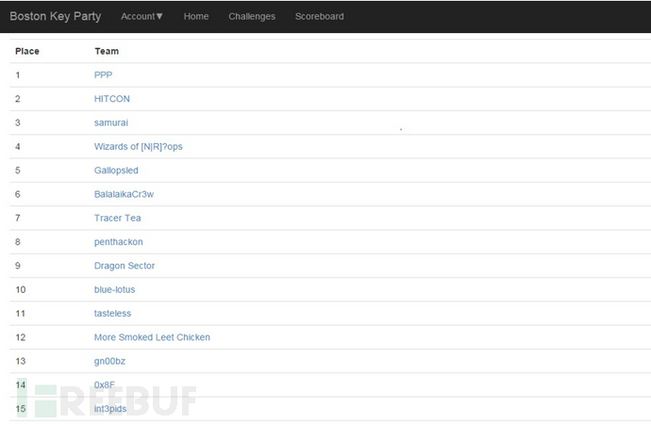Open team samurai profile

tap(110, 122)
